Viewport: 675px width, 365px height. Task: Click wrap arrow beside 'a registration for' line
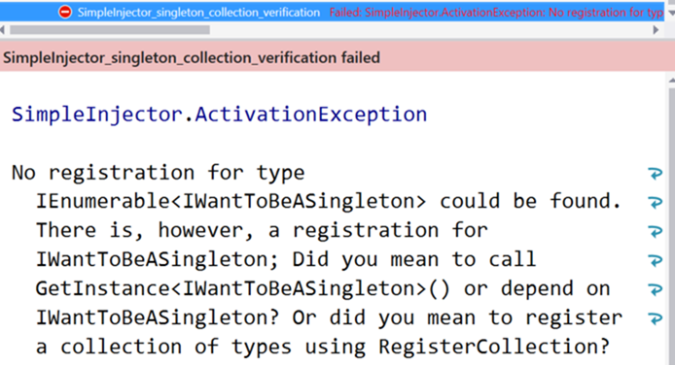pos(656,231)
